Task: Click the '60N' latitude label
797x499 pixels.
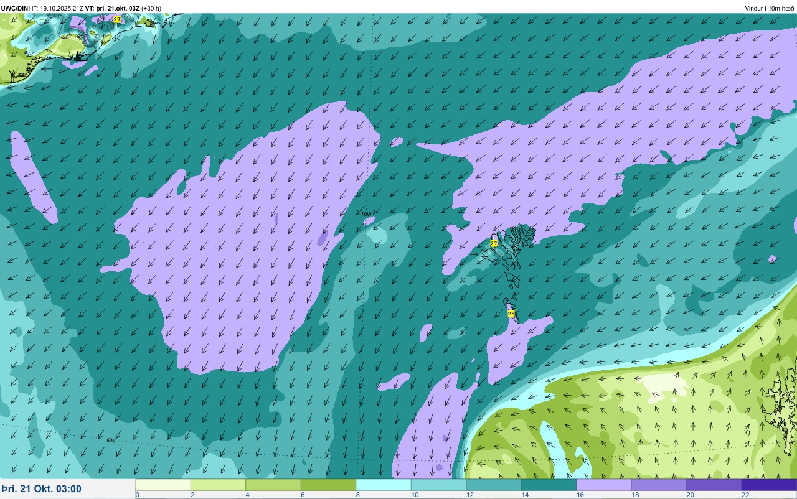Action: [x=111, y=440]
